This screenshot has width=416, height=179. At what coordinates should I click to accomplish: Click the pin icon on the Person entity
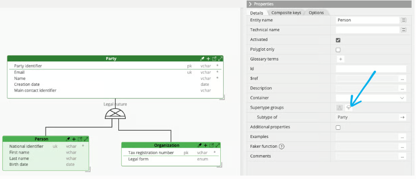(68, 139)
